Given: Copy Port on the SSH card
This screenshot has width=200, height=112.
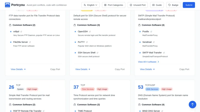Looking at the screenshot, I should click(x=120, y=69).
